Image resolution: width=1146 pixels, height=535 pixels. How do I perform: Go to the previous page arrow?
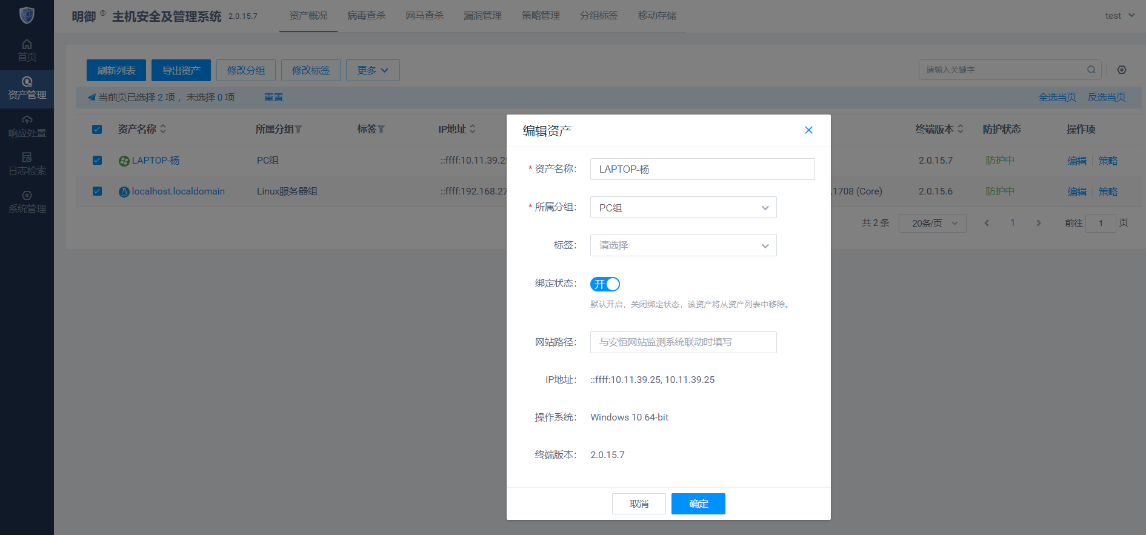point(987,223)
